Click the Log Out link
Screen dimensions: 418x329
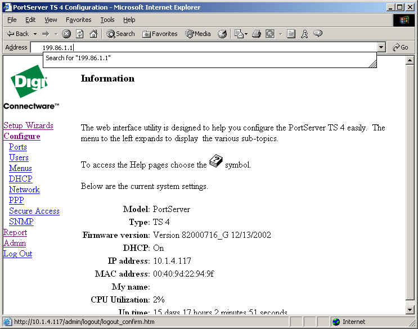pos(17,254)
